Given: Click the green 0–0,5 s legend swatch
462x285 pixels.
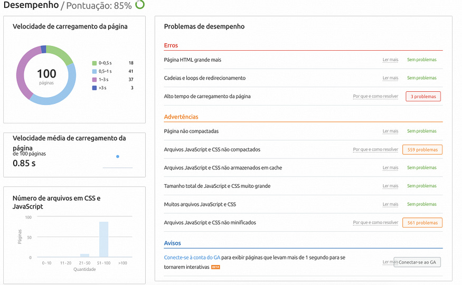Looking at the screenshot, I should point(95,63).
